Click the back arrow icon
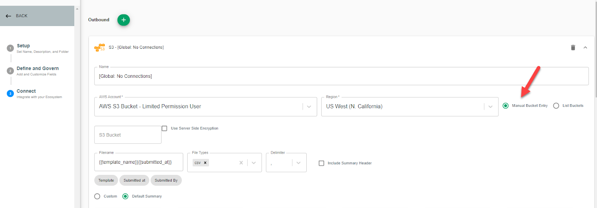Viewport: 597px width, 208px height. [x=9, y=16]
